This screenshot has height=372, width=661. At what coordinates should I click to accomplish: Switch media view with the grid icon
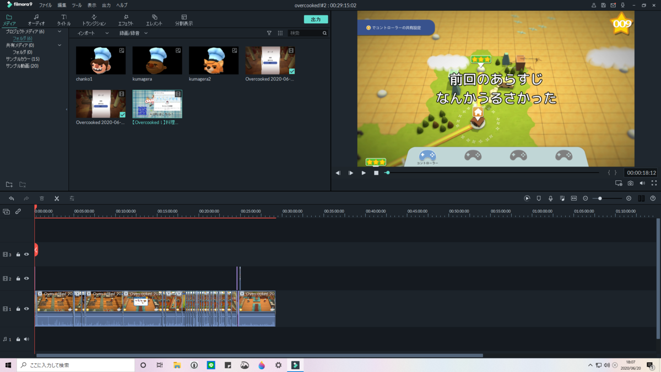pyautogui.click(x=280, y=33)
